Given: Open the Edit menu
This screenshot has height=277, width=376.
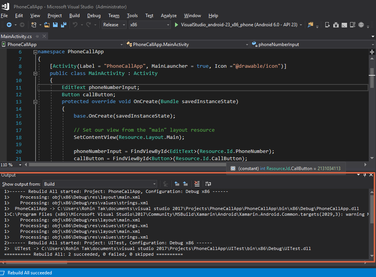Looking at the screenshot, I should coord(19,16).
